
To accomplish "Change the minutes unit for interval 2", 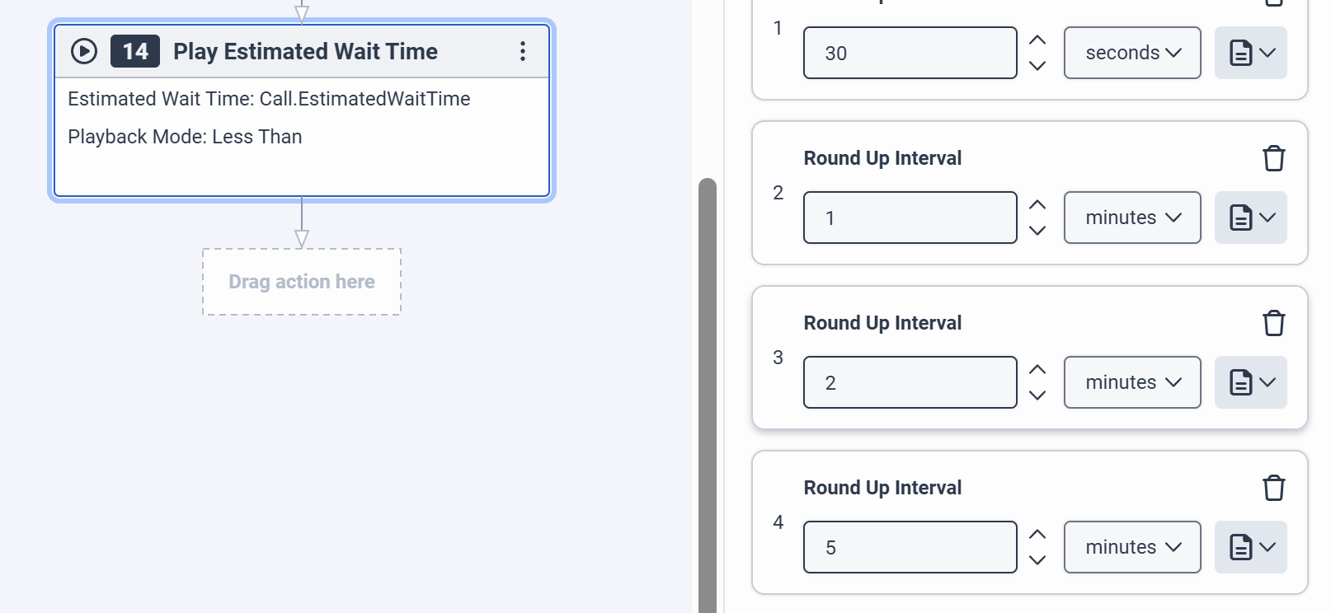I will tap(1131, 218).
